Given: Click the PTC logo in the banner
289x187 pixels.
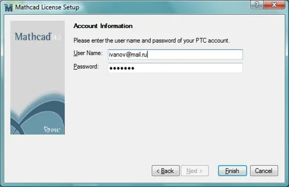Looking at the screenshot, I should [52, 130].
